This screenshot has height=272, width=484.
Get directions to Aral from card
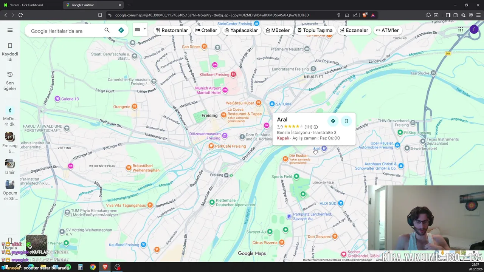tap(333, 121)
